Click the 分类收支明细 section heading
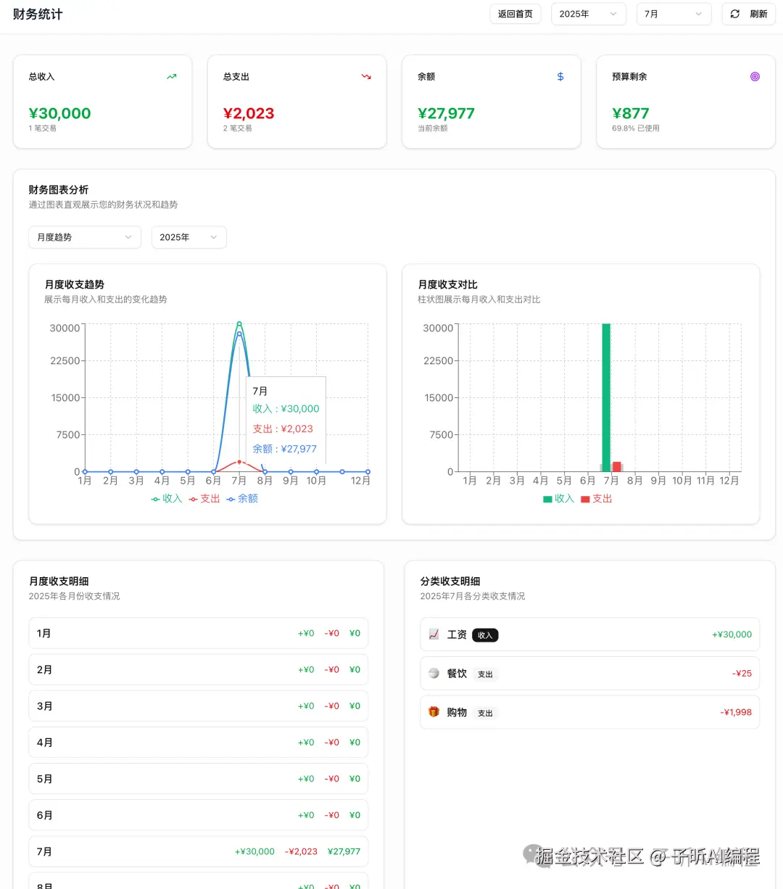Screen dimensions: 783x889 [450, 581]
